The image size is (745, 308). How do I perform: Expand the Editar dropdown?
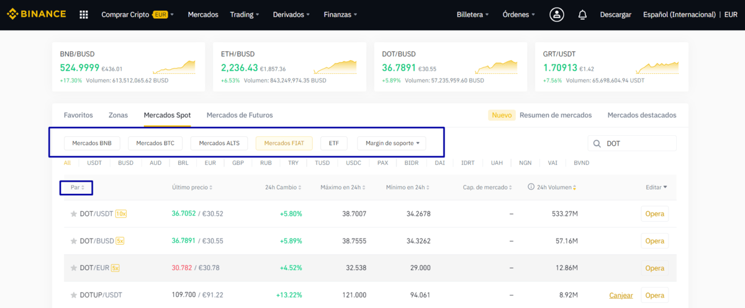point(656,187)
